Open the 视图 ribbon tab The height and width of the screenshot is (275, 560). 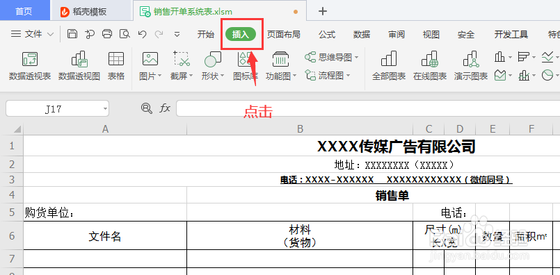coord(431,34)
